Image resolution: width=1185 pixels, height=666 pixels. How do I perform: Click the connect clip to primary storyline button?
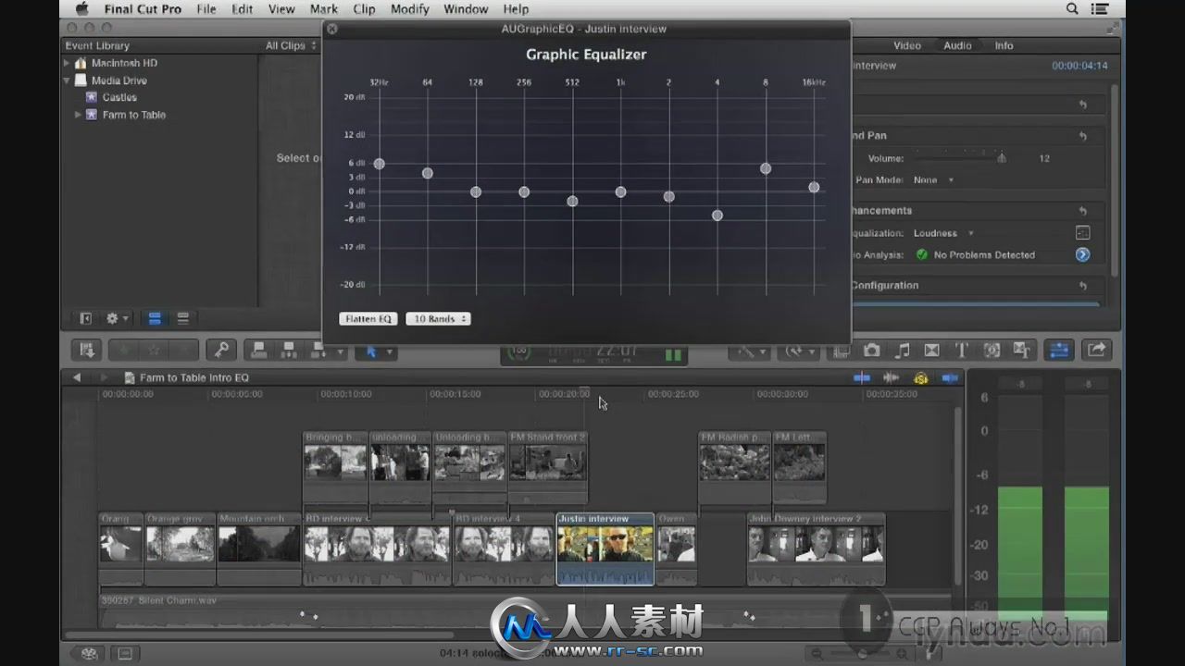[259, 350]
